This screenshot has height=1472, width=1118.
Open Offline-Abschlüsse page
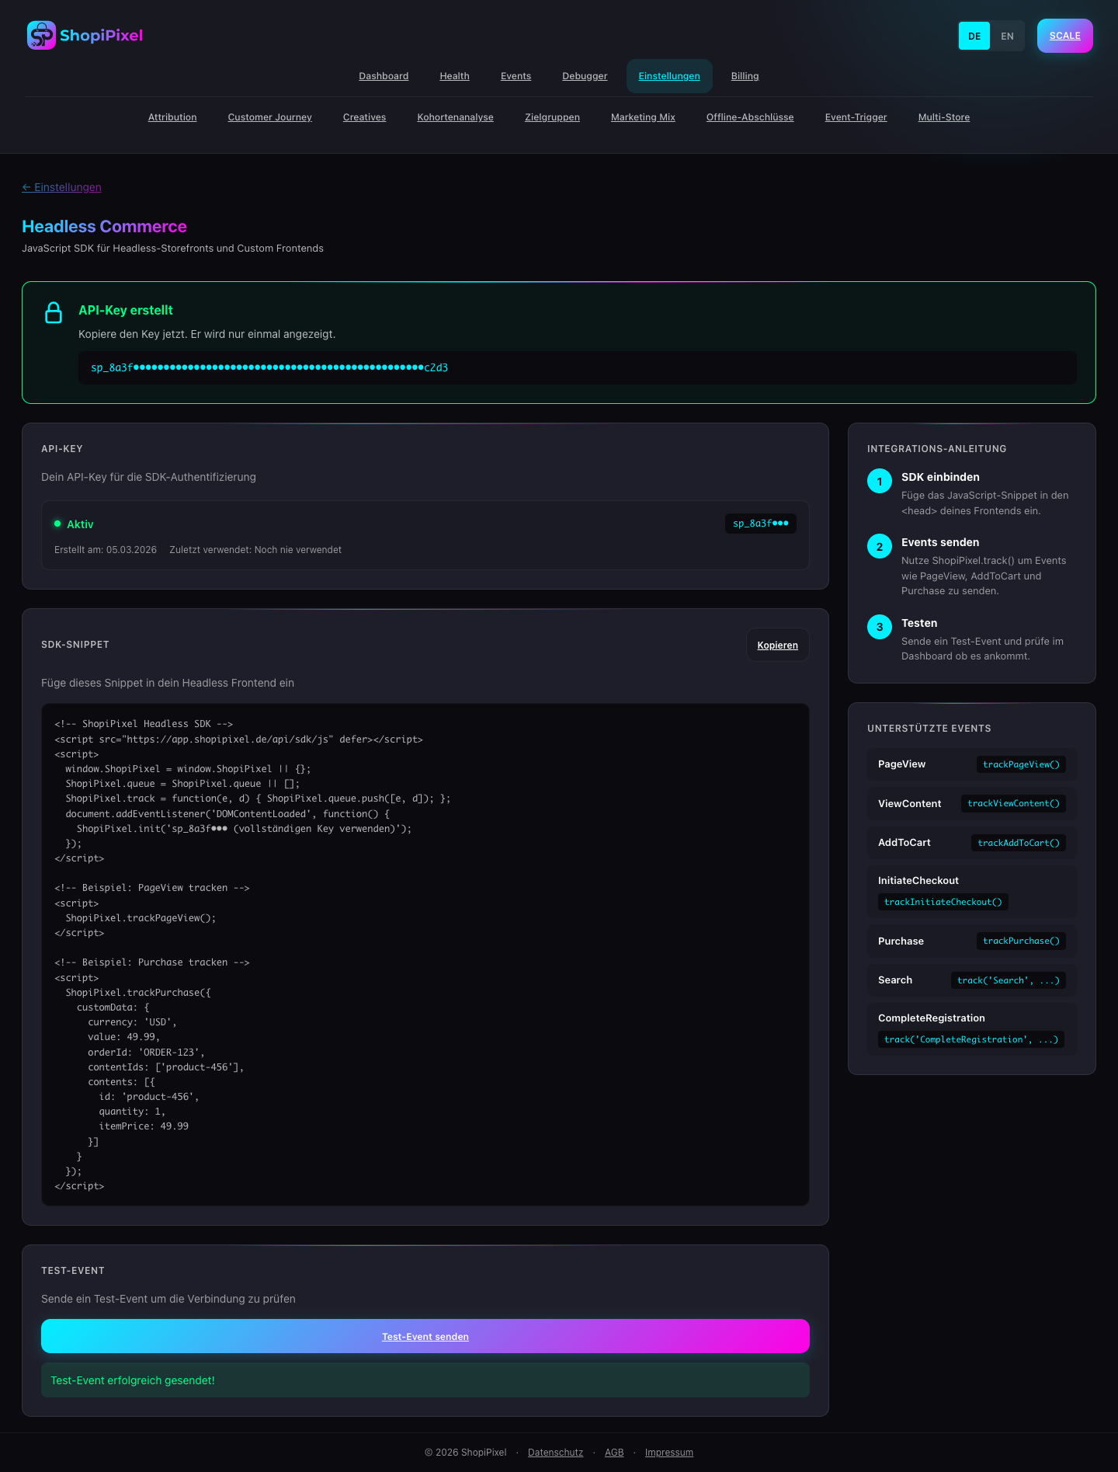[x=750, y=117]
